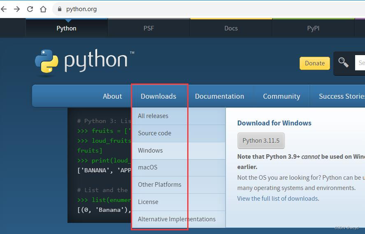Click the browser forward arrow

[x=17, y=9]
